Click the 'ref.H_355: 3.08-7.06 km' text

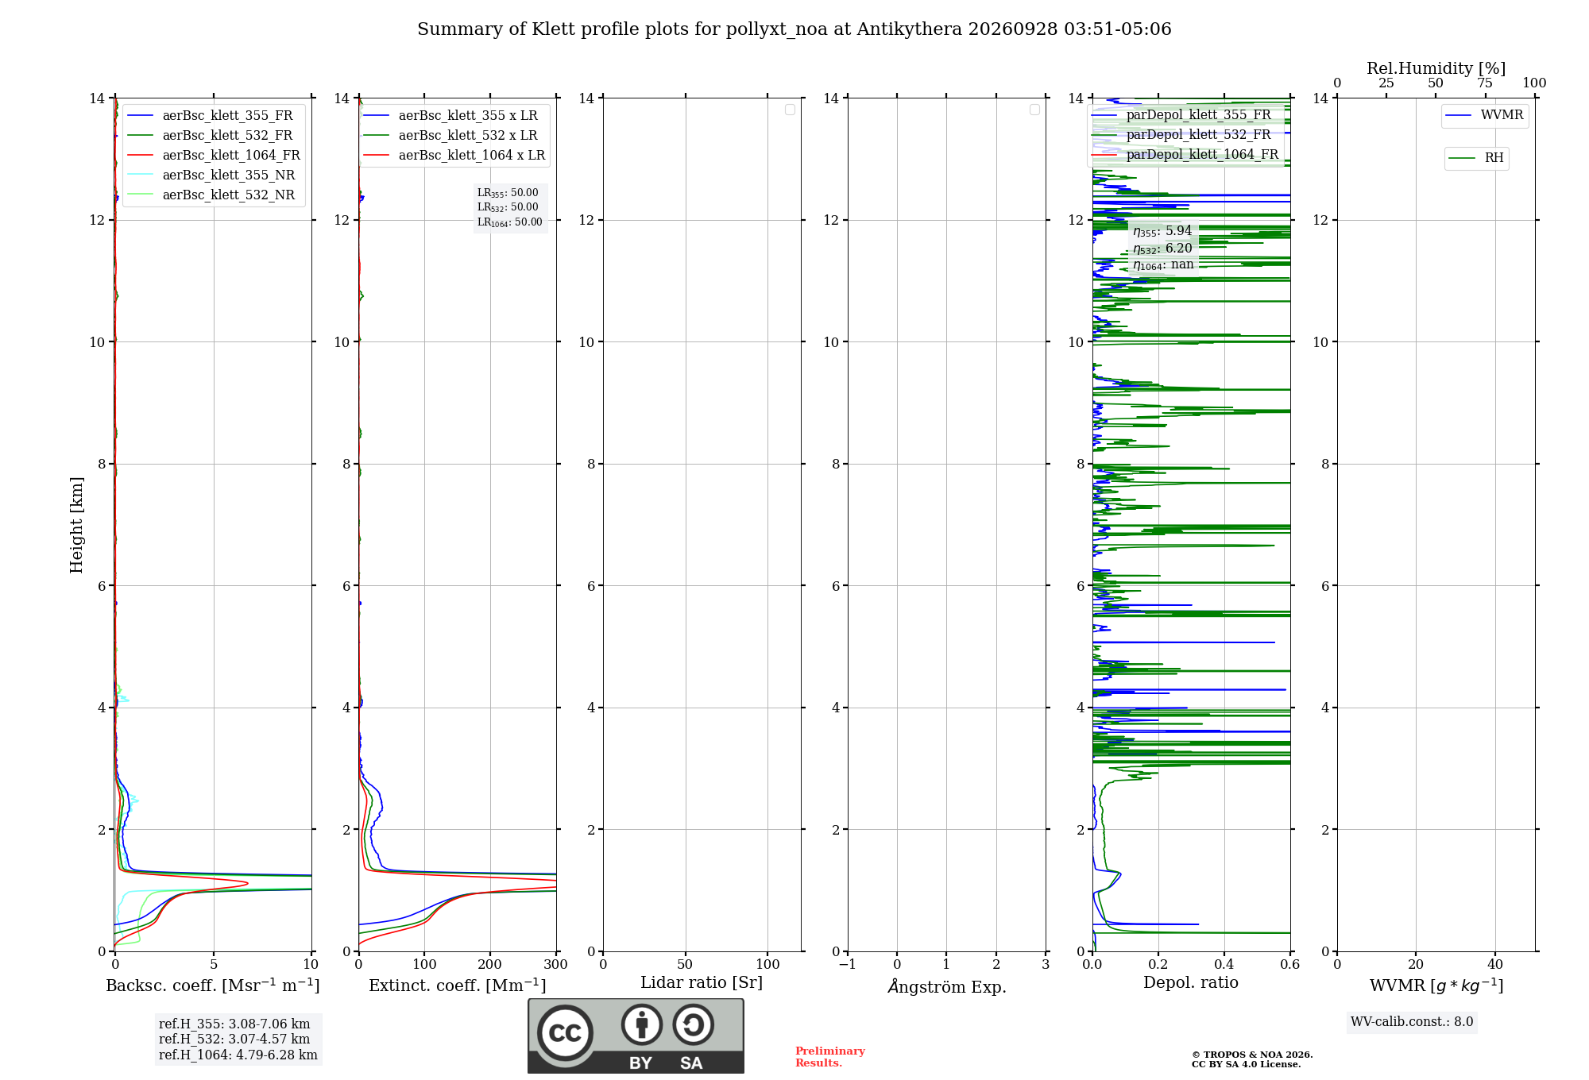(234, 1024)
